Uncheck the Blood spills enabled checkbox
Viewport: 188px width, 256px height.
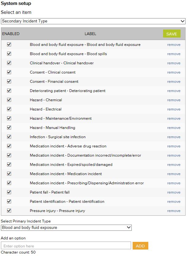click(9, 54)
